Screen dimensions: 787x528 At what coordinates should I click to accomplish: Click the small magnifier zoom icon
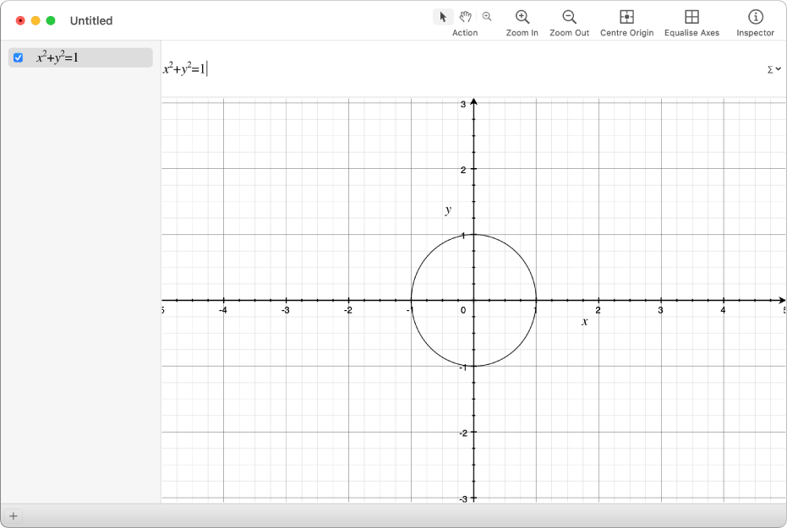click(x=487, y=16)
